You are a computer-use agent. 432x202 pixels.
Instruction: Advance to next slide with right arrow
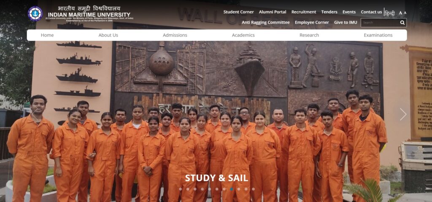click(403, 114)
